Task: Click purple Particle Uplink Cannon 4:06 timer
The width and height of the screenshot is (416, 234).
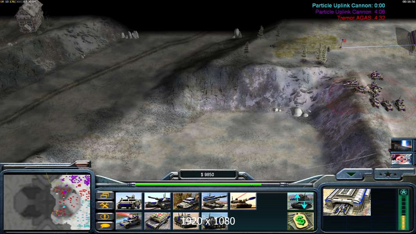Action: click(x=350, y=12)
